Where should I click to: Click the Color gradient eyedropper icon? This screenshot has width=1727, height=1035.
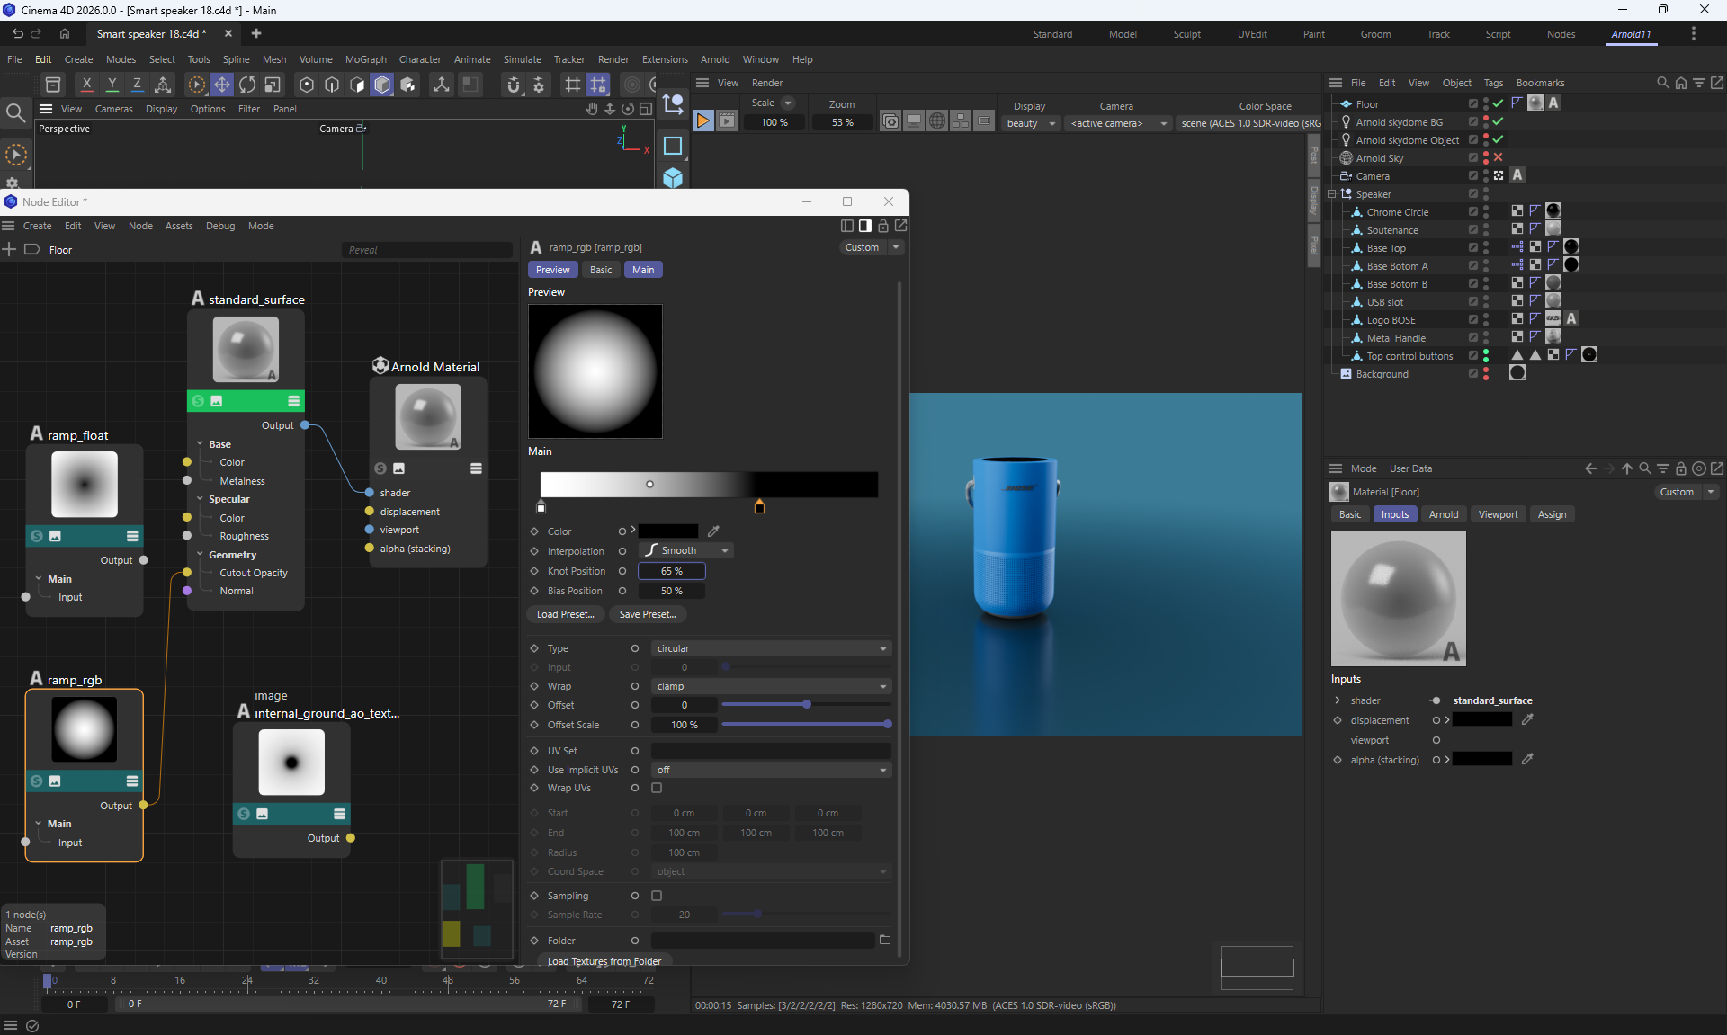[x=713, y=531]
